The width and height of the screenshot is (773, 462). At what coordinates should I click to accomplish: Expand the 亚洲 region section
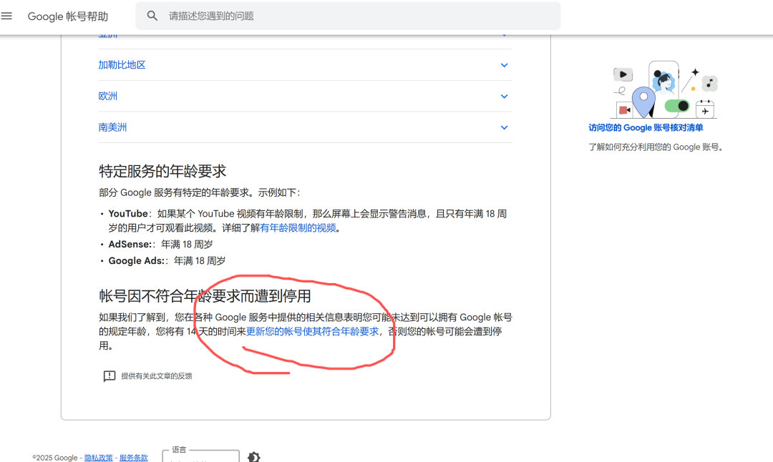coord(504,34)
